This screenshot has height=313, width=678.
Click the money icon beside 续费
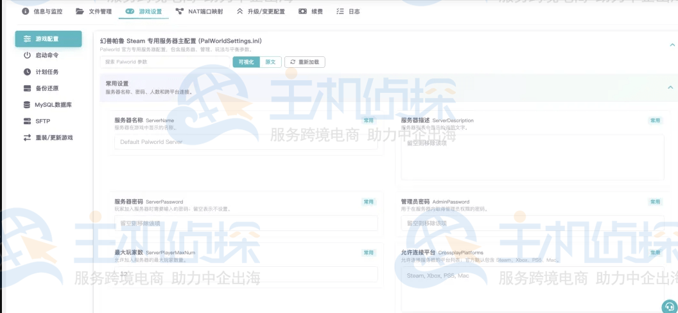(302, 12)
